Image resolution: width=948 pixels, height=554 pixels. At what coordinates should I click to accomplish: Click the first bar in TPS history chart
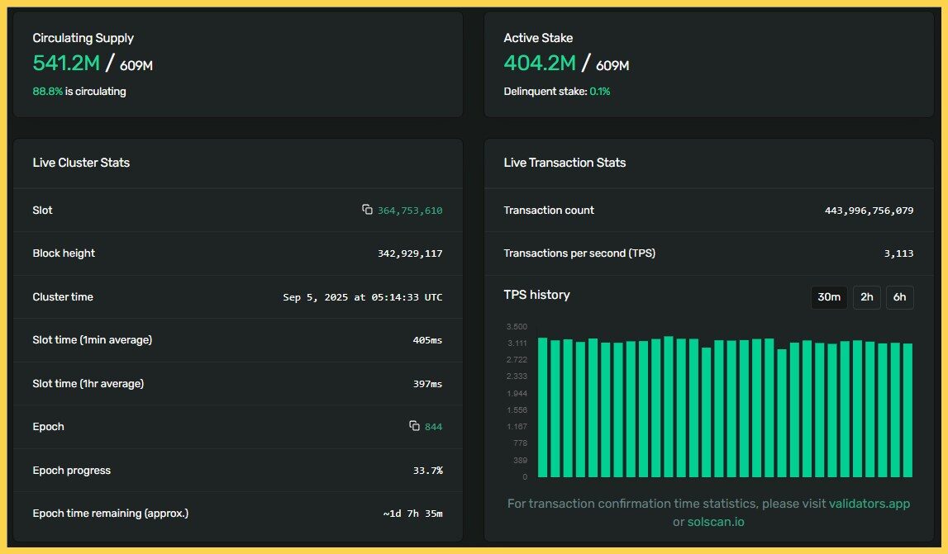(543, 408)
